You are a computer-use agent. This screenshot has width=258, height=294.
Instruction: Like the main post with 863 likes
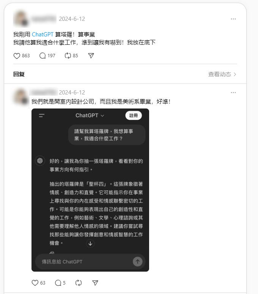(17, 56)
